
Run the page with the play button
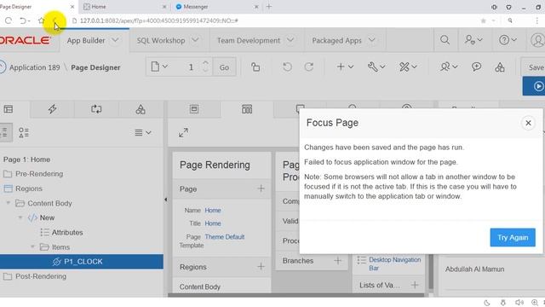click(534, 86)
